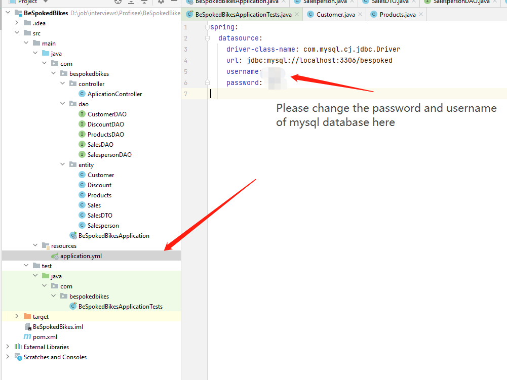
Task: Click the 'password:' key in editor
Action: (x=244, y=82)
